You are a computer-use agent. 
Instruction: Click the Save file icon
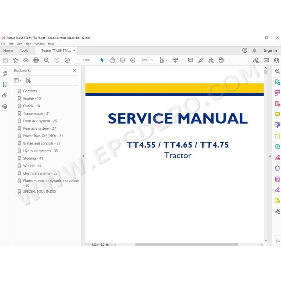coord(5,60)
